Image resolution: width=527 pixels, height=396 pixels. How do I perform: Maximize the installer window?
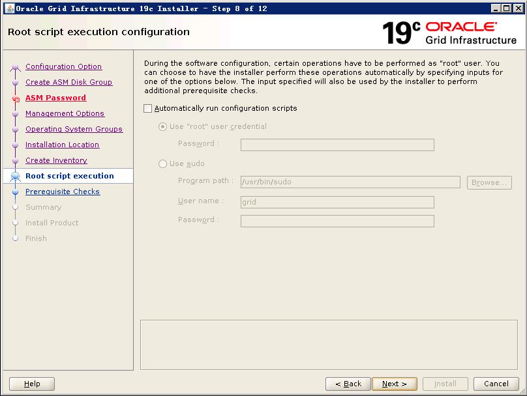point(507,8)
